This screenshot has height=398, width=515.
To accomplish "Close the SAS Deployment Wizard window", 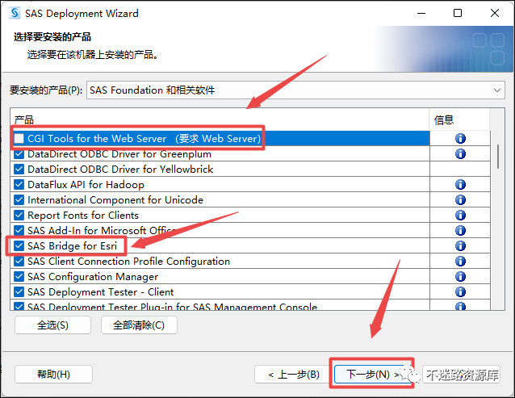I will pos(495,13).
